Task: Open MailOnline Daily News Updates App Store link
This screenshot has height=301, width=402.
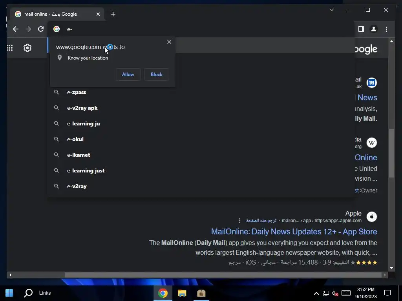Action: click(x=294, y=232)
